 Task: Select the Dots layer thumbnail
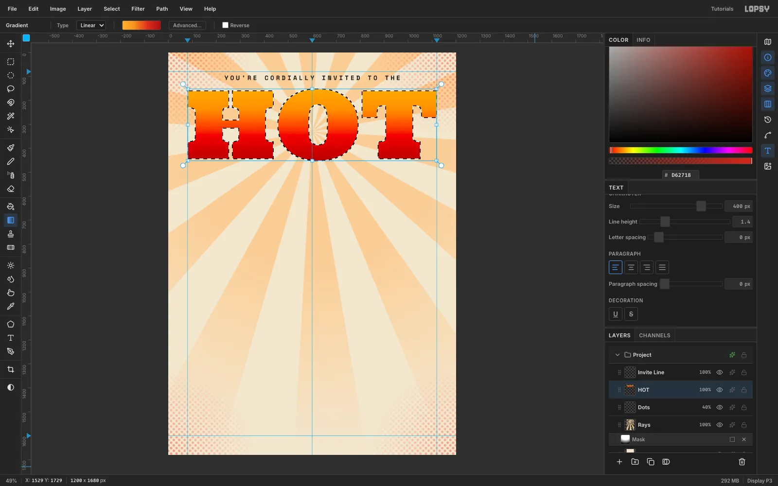tap(630, 407)
